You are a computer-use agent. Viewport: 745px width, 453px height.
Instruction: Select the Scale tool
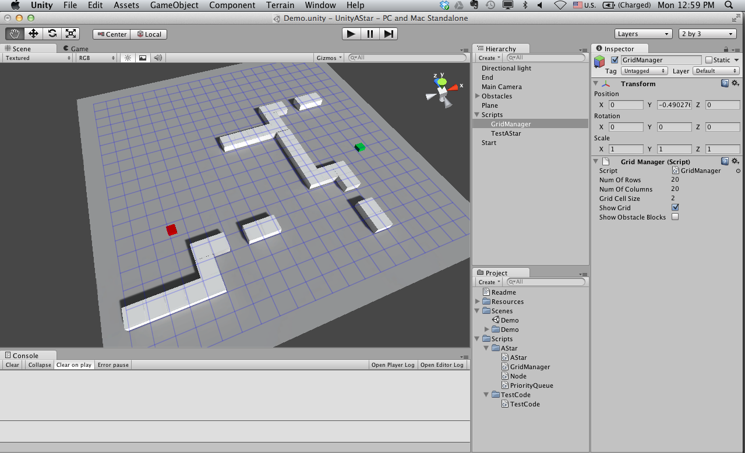coord(70,34)
